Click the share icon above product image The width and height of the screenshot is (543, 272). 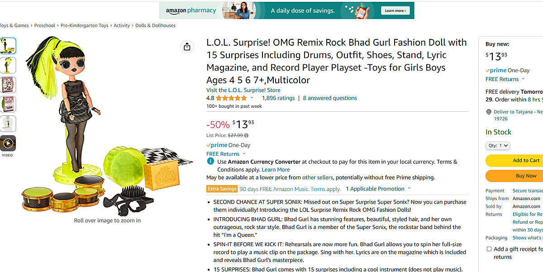(x=187, y=47)
